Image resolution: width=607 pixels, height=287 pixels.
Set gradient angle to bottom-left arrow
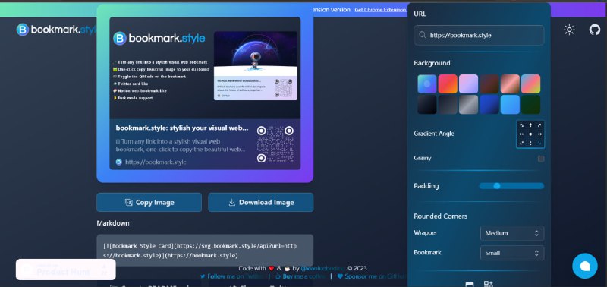(521, 143)
